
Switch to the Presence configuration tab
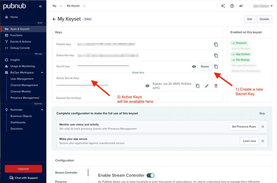coord(61,182)
